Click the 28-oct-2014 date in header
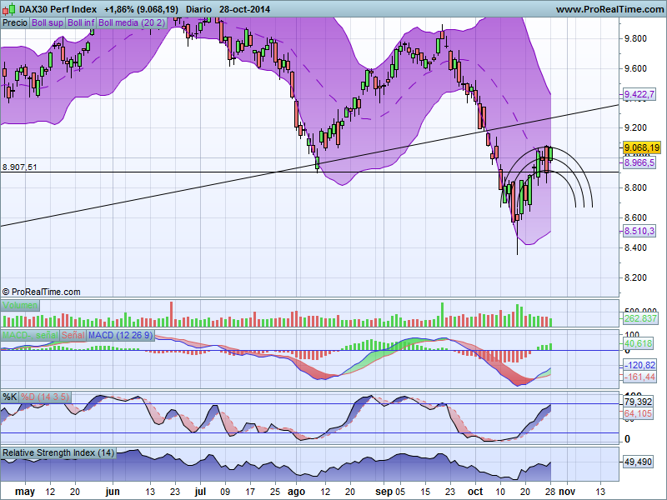This screenshot has height=500, width=667. pyautogui.click(x=244, y=9)
